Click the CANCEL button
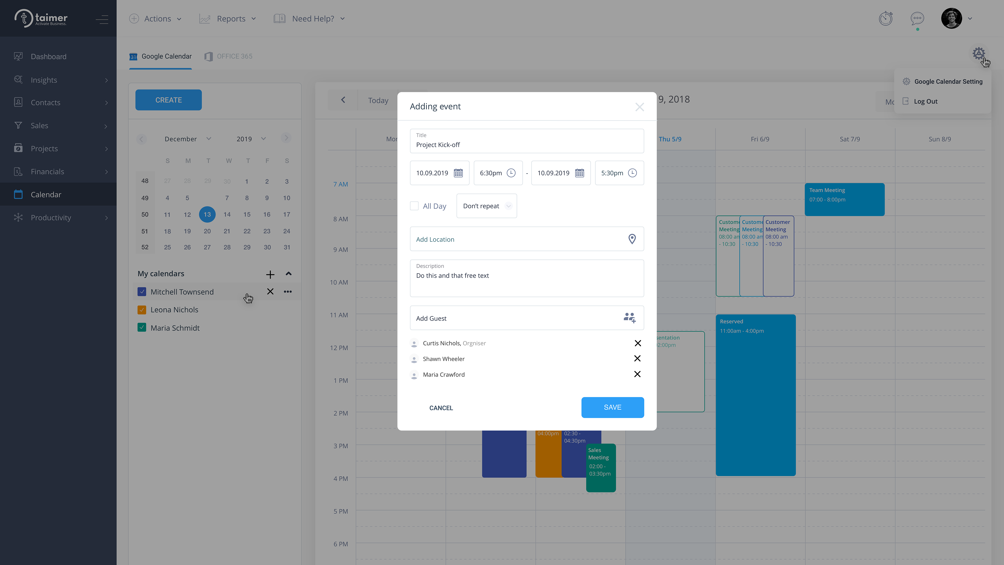Viewport: 1004px width, 565px height. (441, 408)
